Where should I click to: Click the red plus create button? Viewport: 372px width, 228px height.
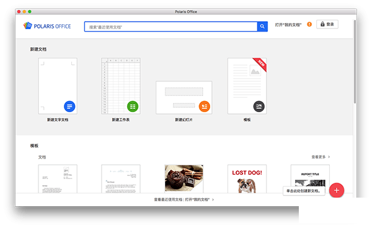click(337, 190)
